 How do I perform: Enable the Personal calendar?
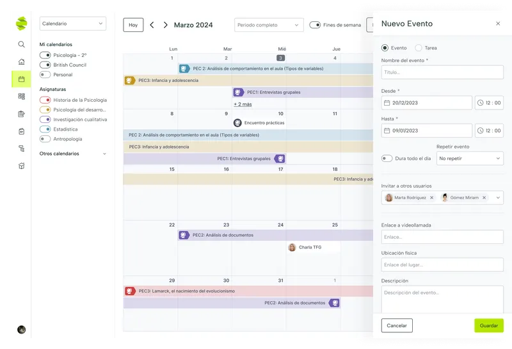pyautogui.click(x=45, y=75)
